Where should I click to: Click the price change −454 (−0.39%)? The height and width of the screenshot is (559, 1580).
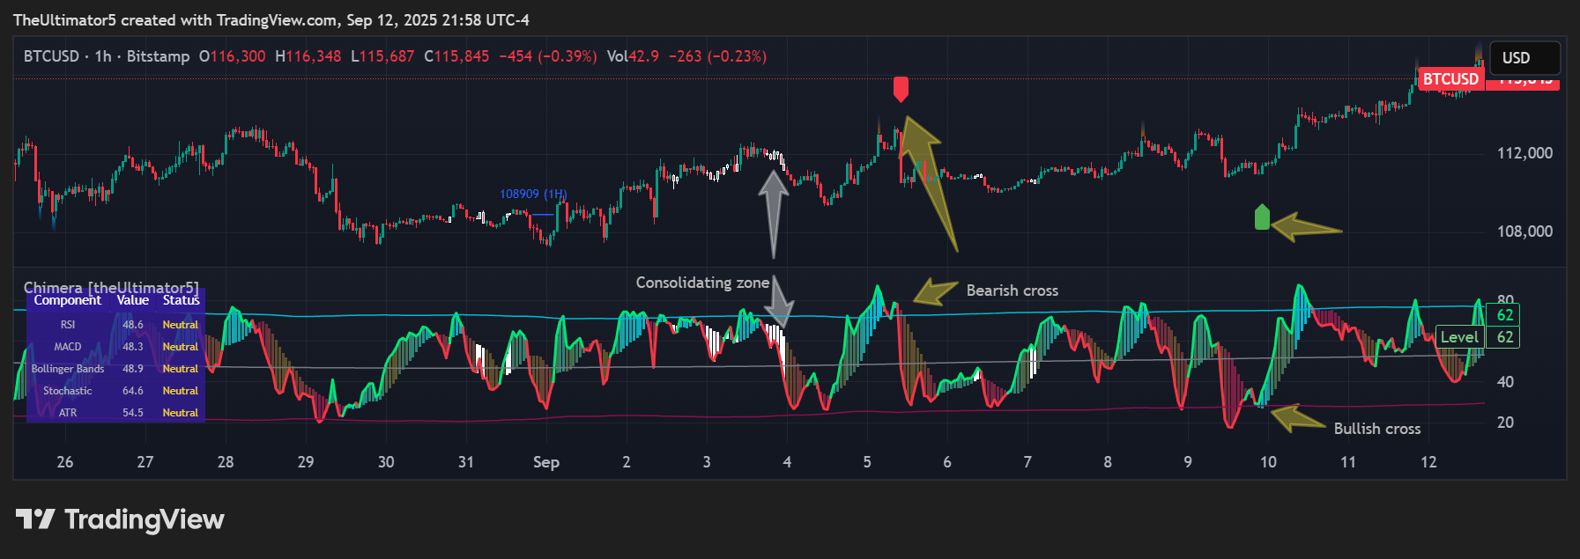pos(547,56)
